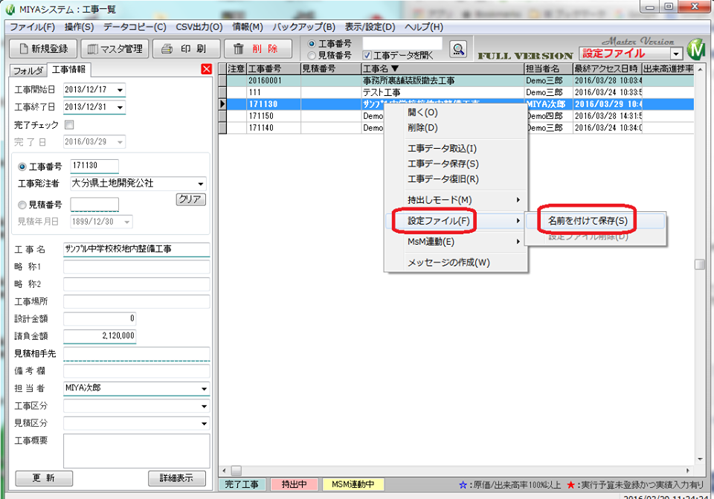This screenshot has height=499, width=714.
Task: Close the info panel with red X
Action: pos(206,68)
